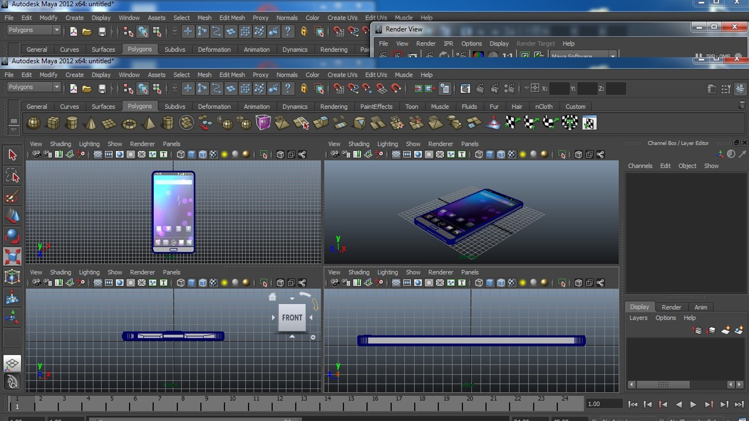Viewport: 749px width, 421px height.
Task: Click the view cube home button
Action: (x=272, y=297)
